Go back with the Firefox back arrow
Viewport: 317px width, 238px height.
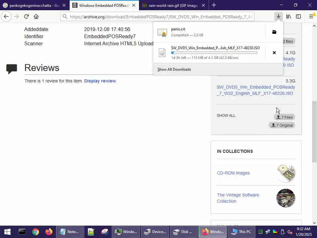pos(6,16)
